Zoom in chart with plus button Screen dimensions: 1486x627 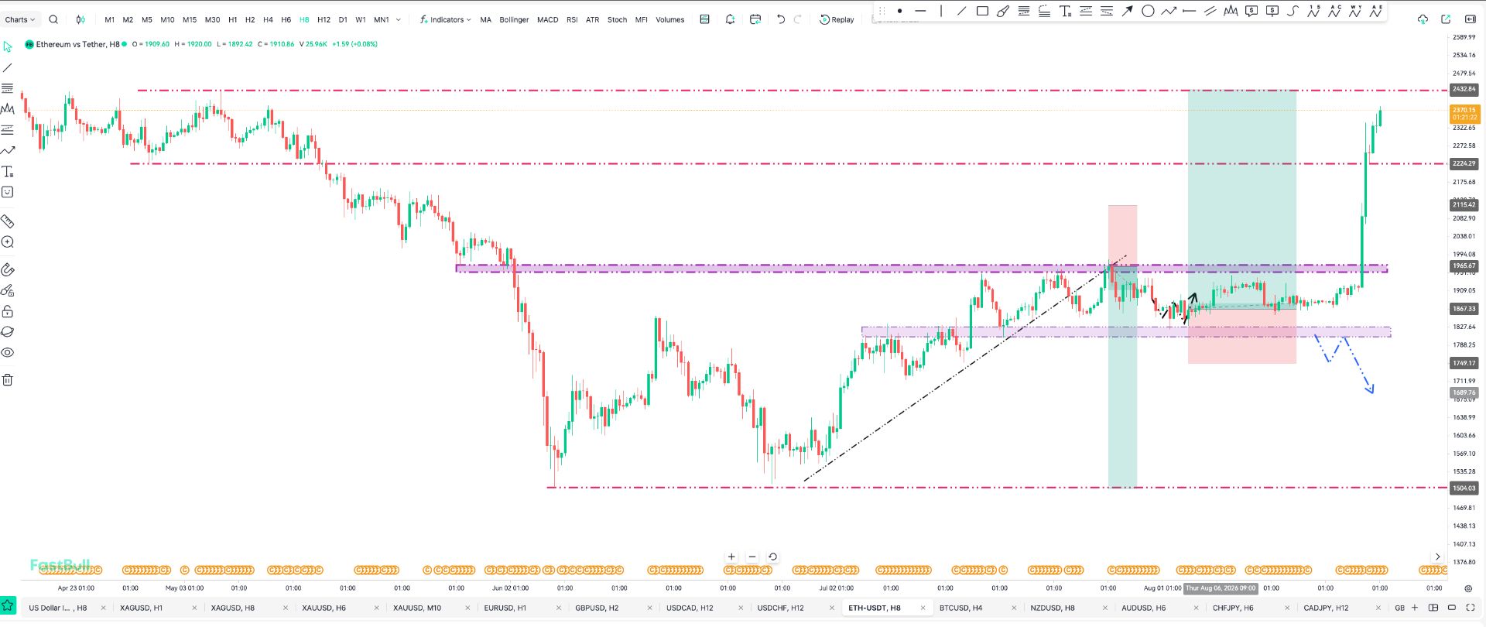(x=731, y=557)
